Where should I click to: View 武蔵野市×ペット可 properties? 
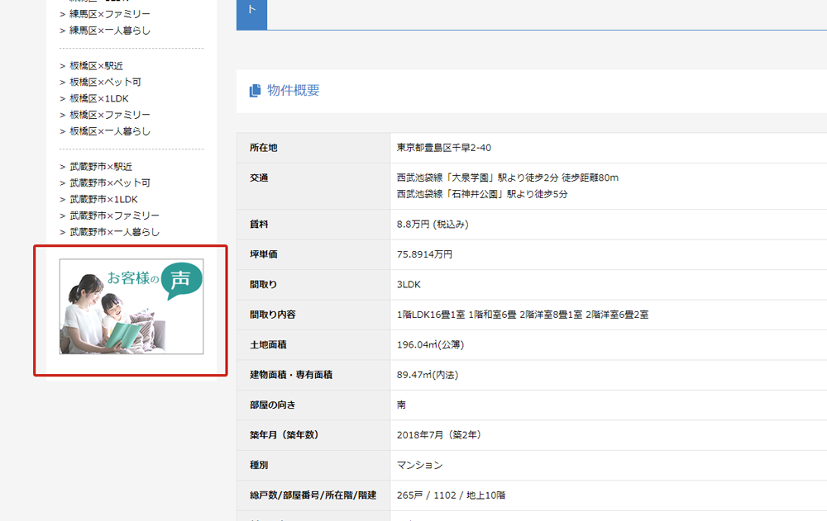coord(109,182)
